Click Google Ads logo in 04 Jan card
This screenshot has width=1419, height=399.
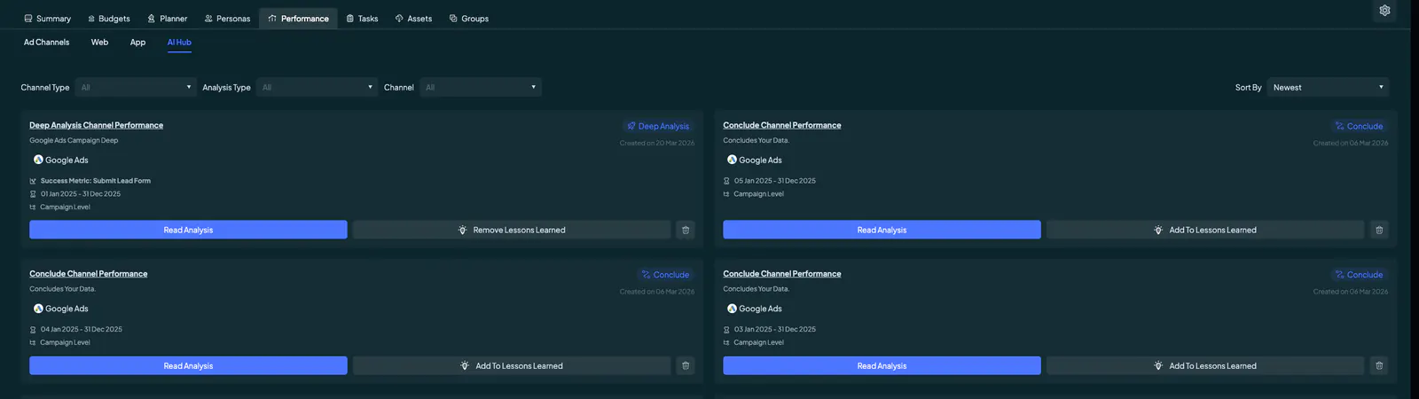[38, 309]
